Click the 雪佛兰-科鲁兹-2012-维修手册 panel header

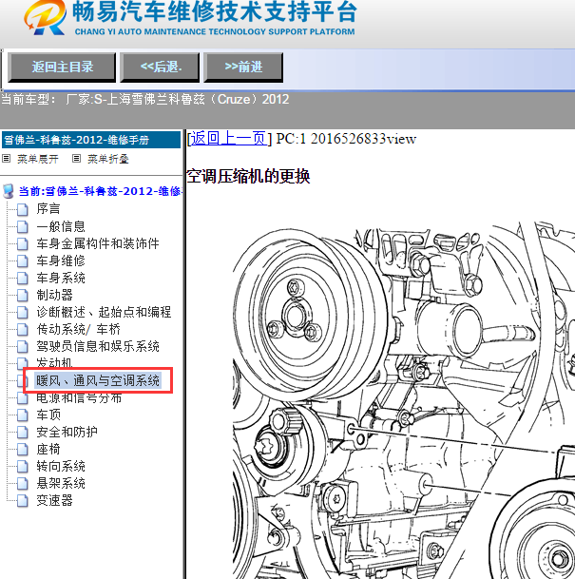[91, 140]
